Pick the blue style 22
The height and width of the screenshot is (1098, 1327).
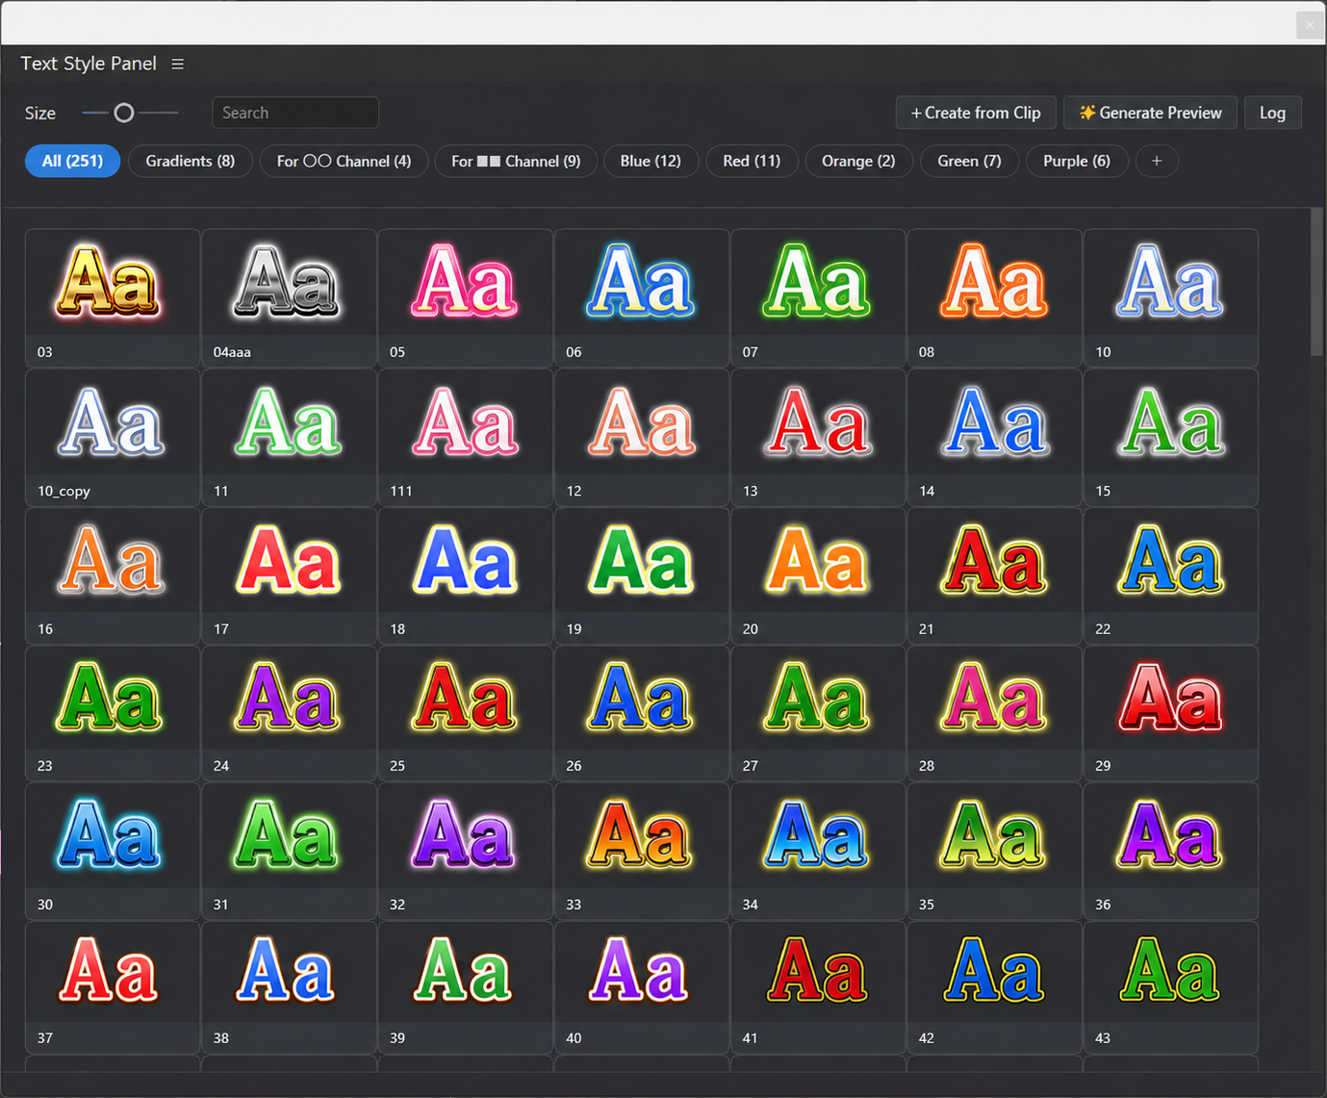[1171, 576]
